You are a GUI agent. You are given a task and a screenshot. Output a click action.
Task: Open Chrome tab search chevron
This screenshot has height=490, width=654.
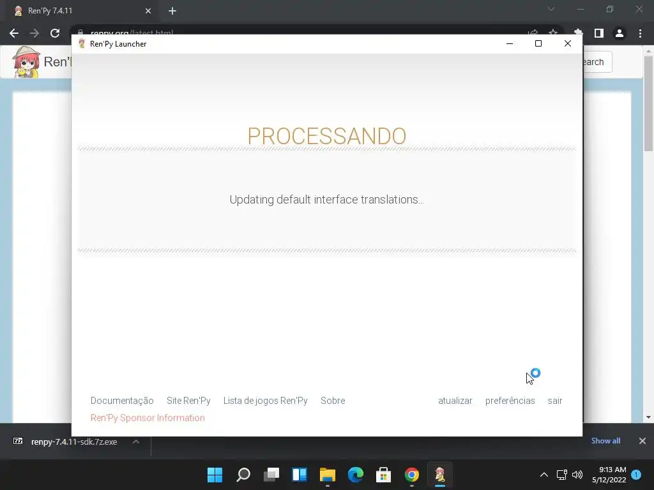pos(551,9)
